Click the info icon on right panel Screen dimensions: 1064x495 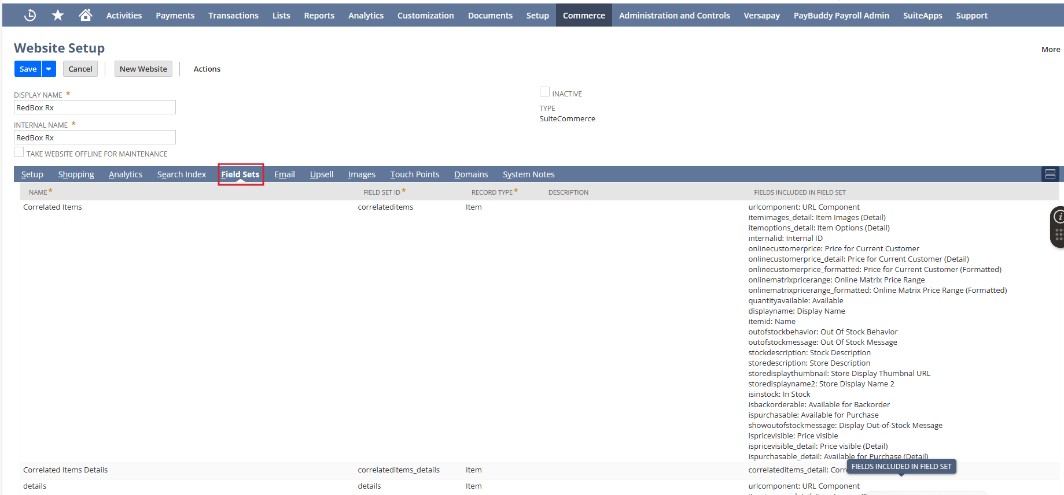1059,217
